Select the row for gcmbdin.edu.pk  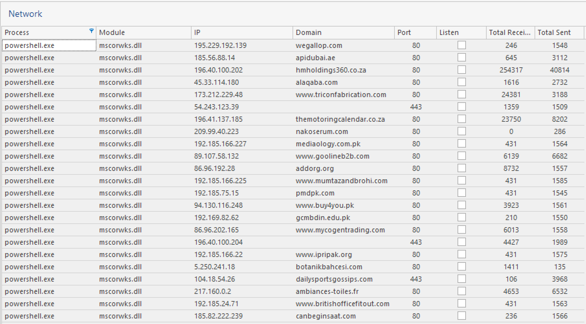[x=323, y=218]
